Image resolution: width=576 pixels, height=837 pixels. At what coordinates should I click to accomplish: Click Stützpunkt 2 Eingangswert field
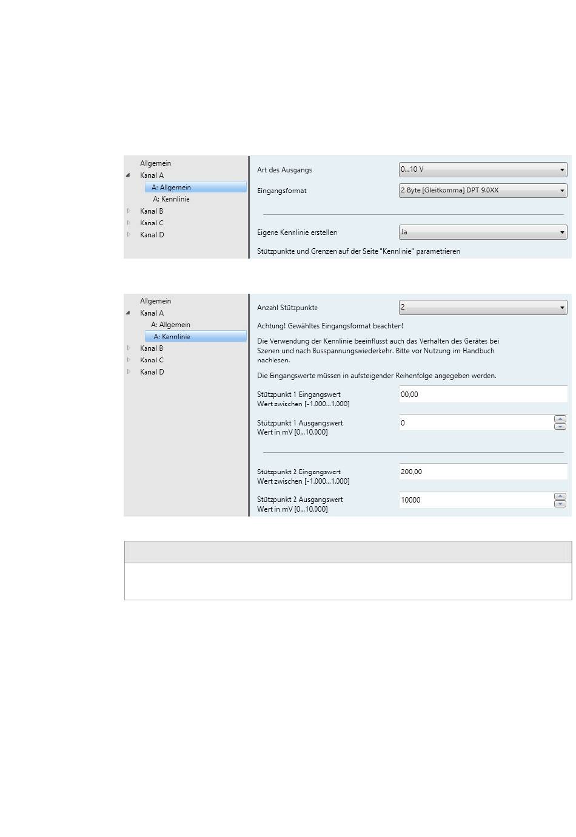pos(483,472)
